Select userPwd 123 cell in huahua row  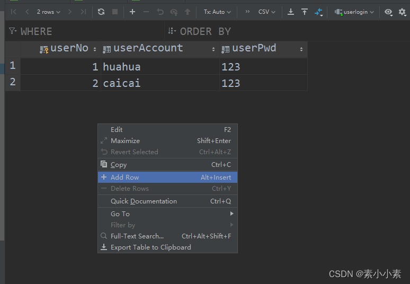coord(263,66)
